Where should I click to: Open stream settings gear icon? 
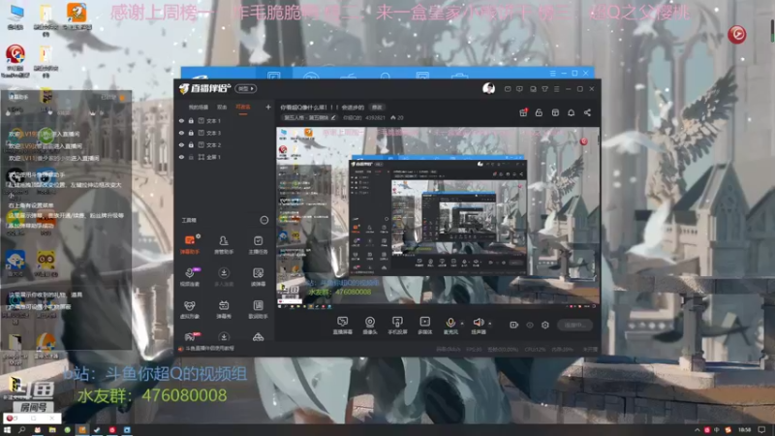(545, 325)
